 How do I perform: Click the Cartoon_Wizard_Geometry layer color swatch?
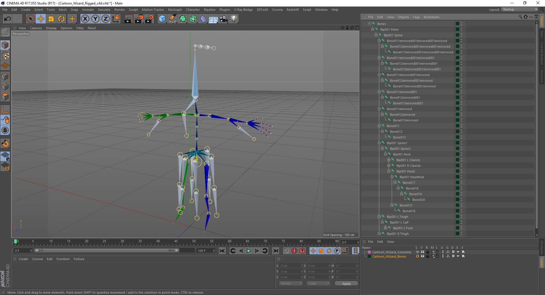tap(369, 252)
